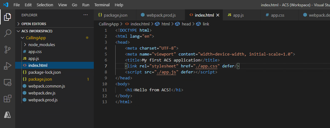Close the index.html editor tab
This screenshot has width=330, height=128.
[218, 15]
